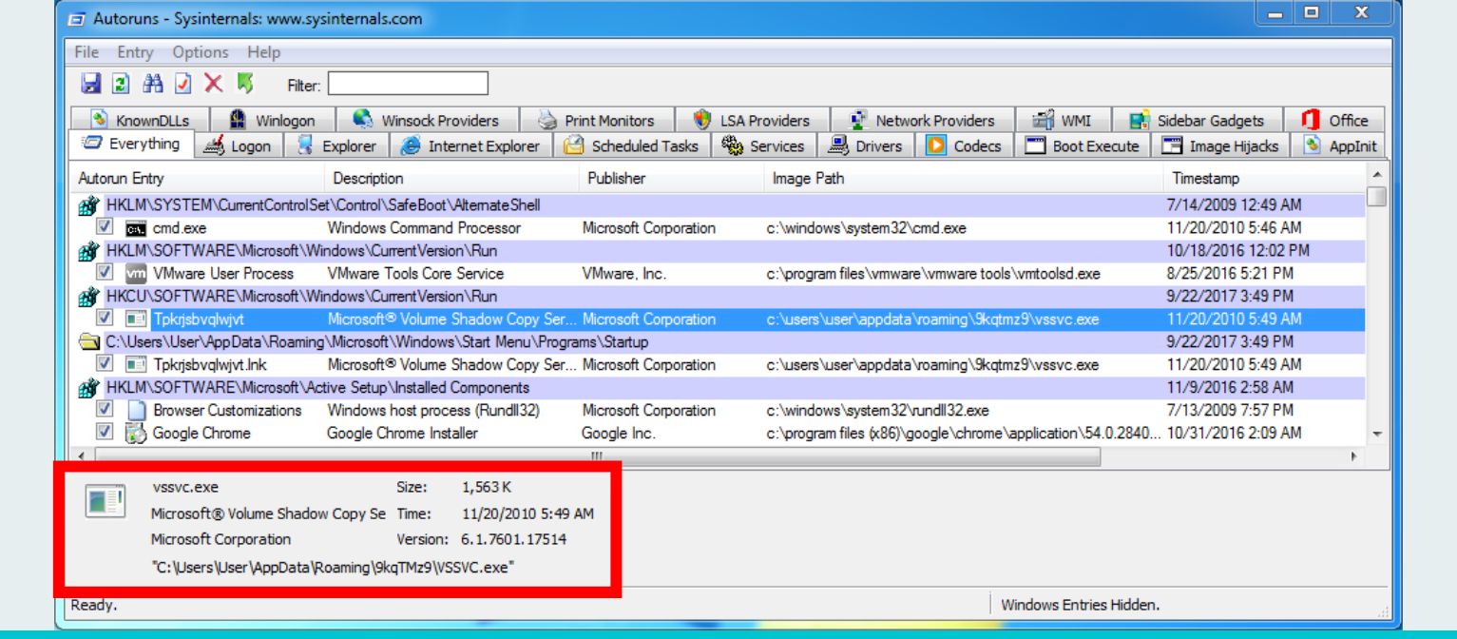Click into the Filter text box

pos(408,85)
